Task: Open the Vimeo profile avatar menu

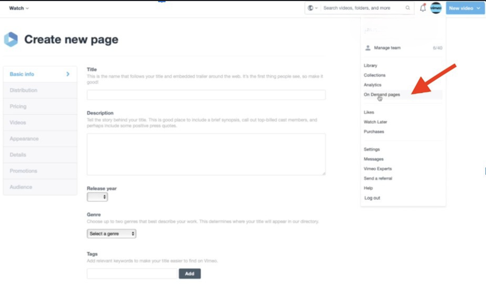Action: (436, 8)
